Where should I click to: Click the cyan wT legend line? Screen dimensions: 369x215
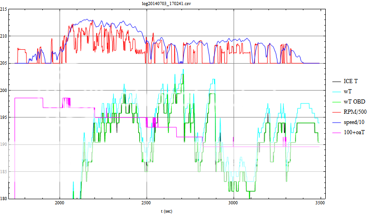tap(336, 91)
